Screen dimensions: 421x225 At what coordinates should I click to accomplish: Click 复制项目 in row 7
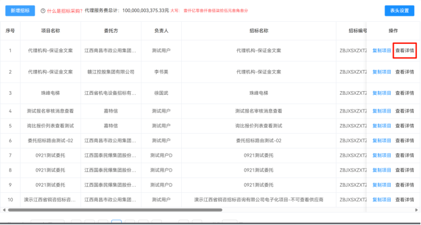(x=381, y=155)
